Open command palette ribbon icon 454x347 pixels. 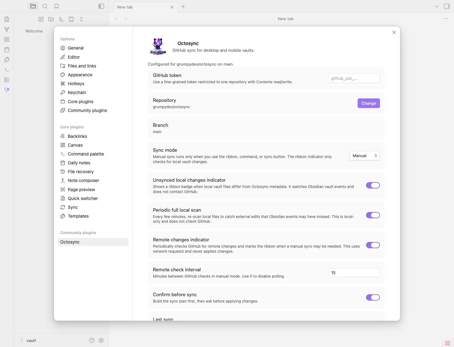pos(7,70)
